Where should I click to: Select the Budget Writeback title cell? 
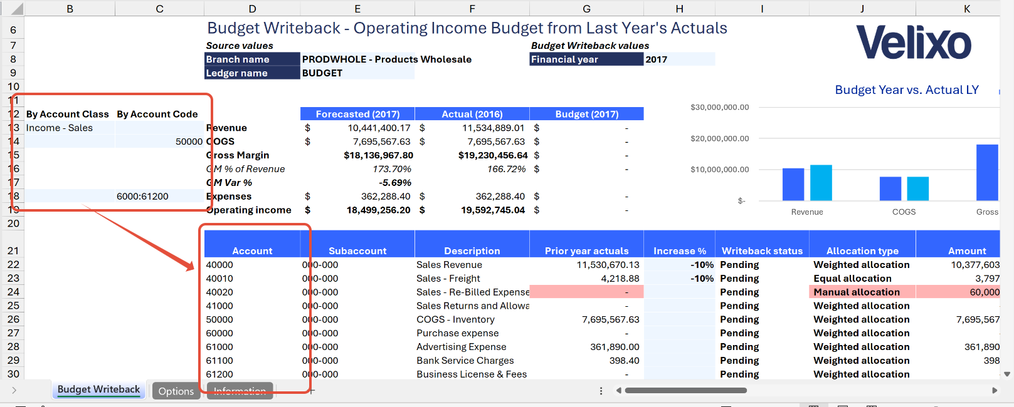467,28
